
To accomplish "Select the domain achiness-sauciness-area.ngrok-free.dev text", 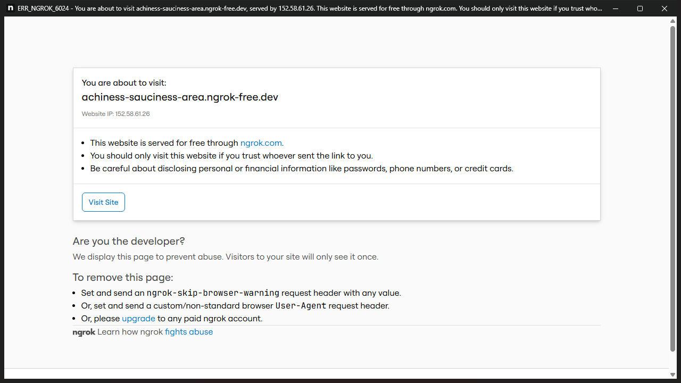I will click(x=180, y=97).
